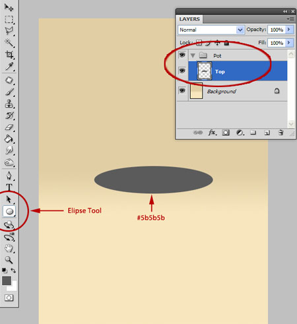Image resolution: width=297 pixels, height=324 pixels.
Task: Select the 3D Orbit camera tool
Action: (9, 237)
